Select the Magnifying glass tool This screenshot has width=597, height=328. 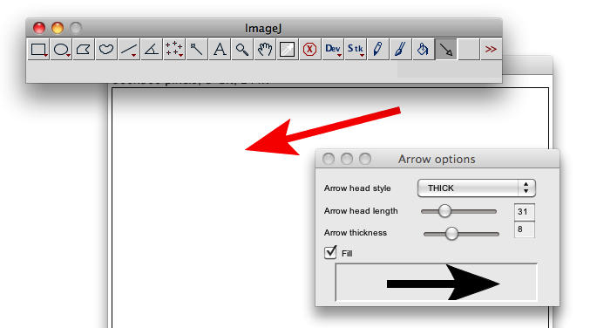coord(242,49)
